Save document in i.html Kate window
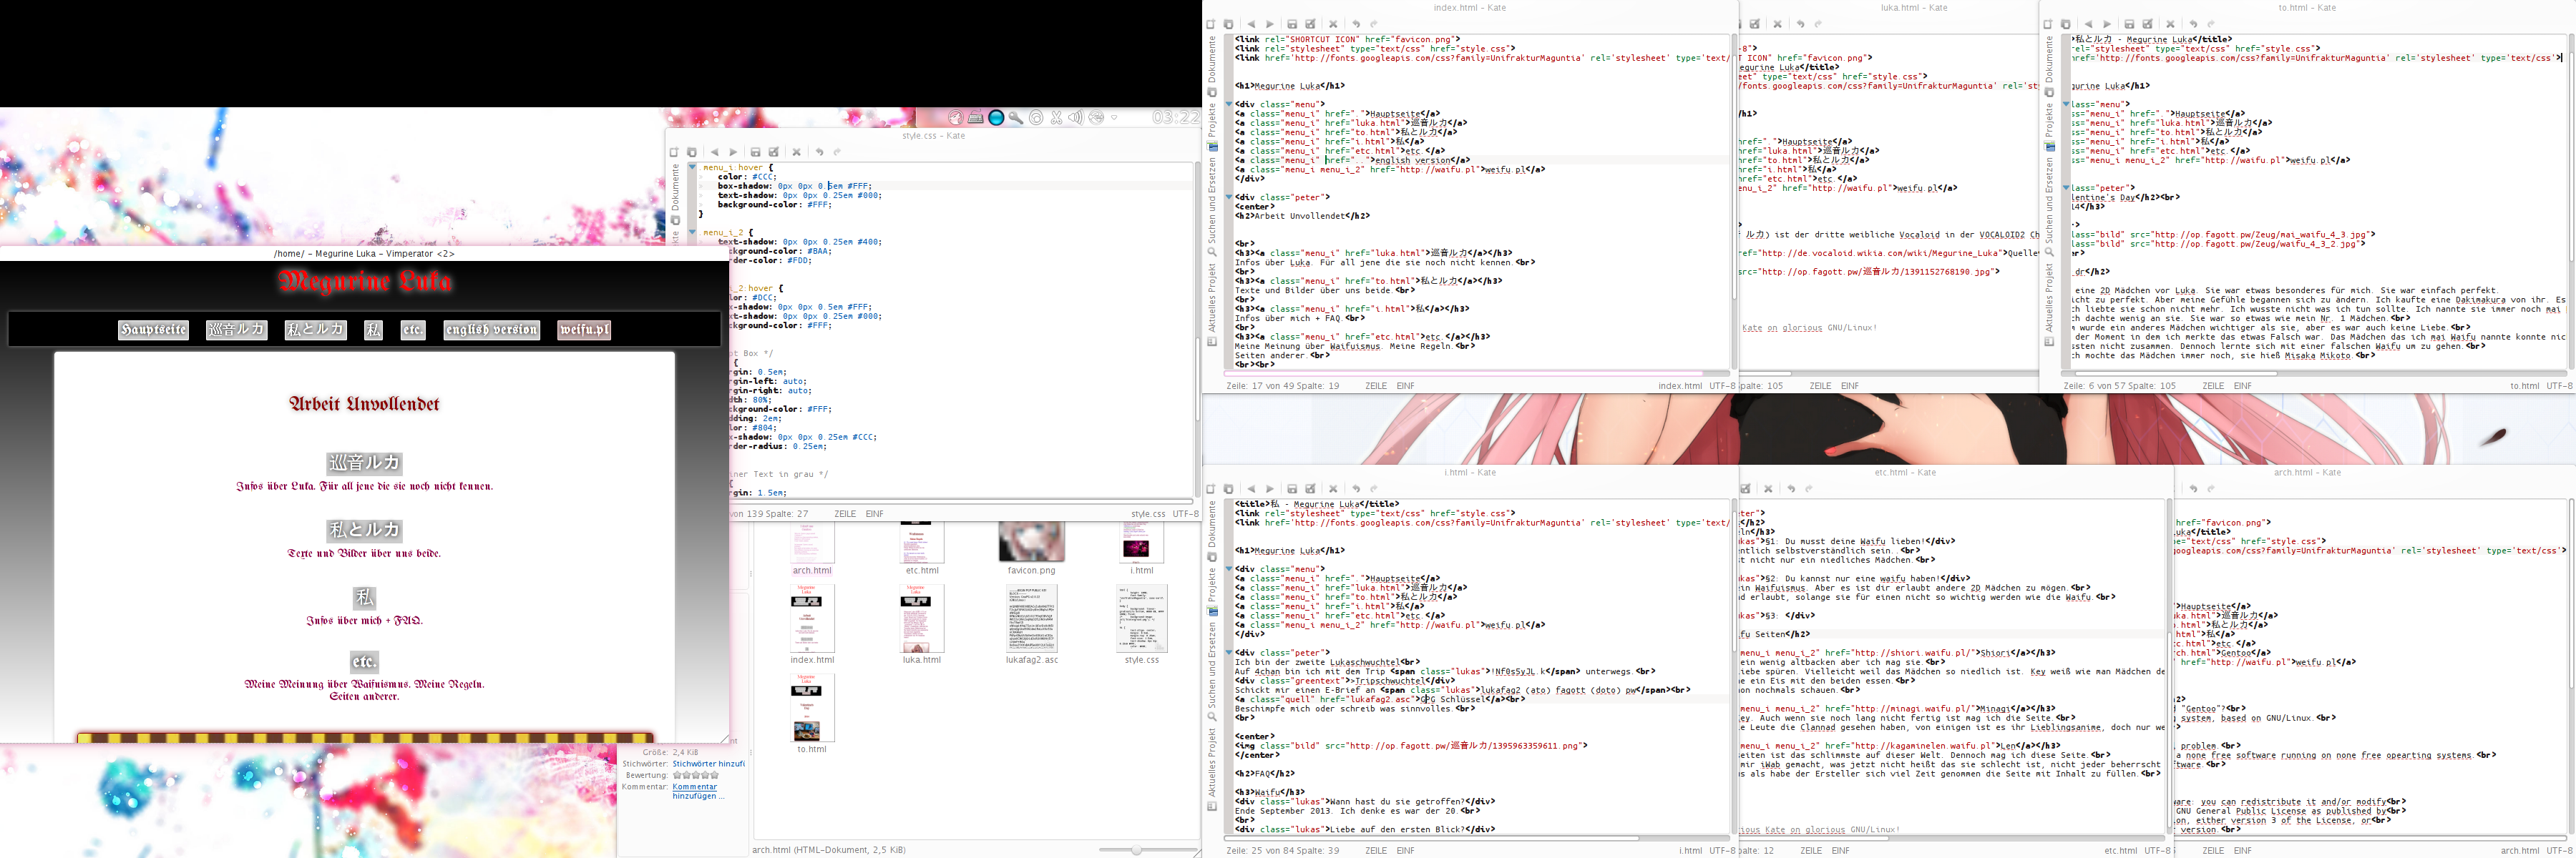This screenshot has height=858, width=2576. 1292,490
